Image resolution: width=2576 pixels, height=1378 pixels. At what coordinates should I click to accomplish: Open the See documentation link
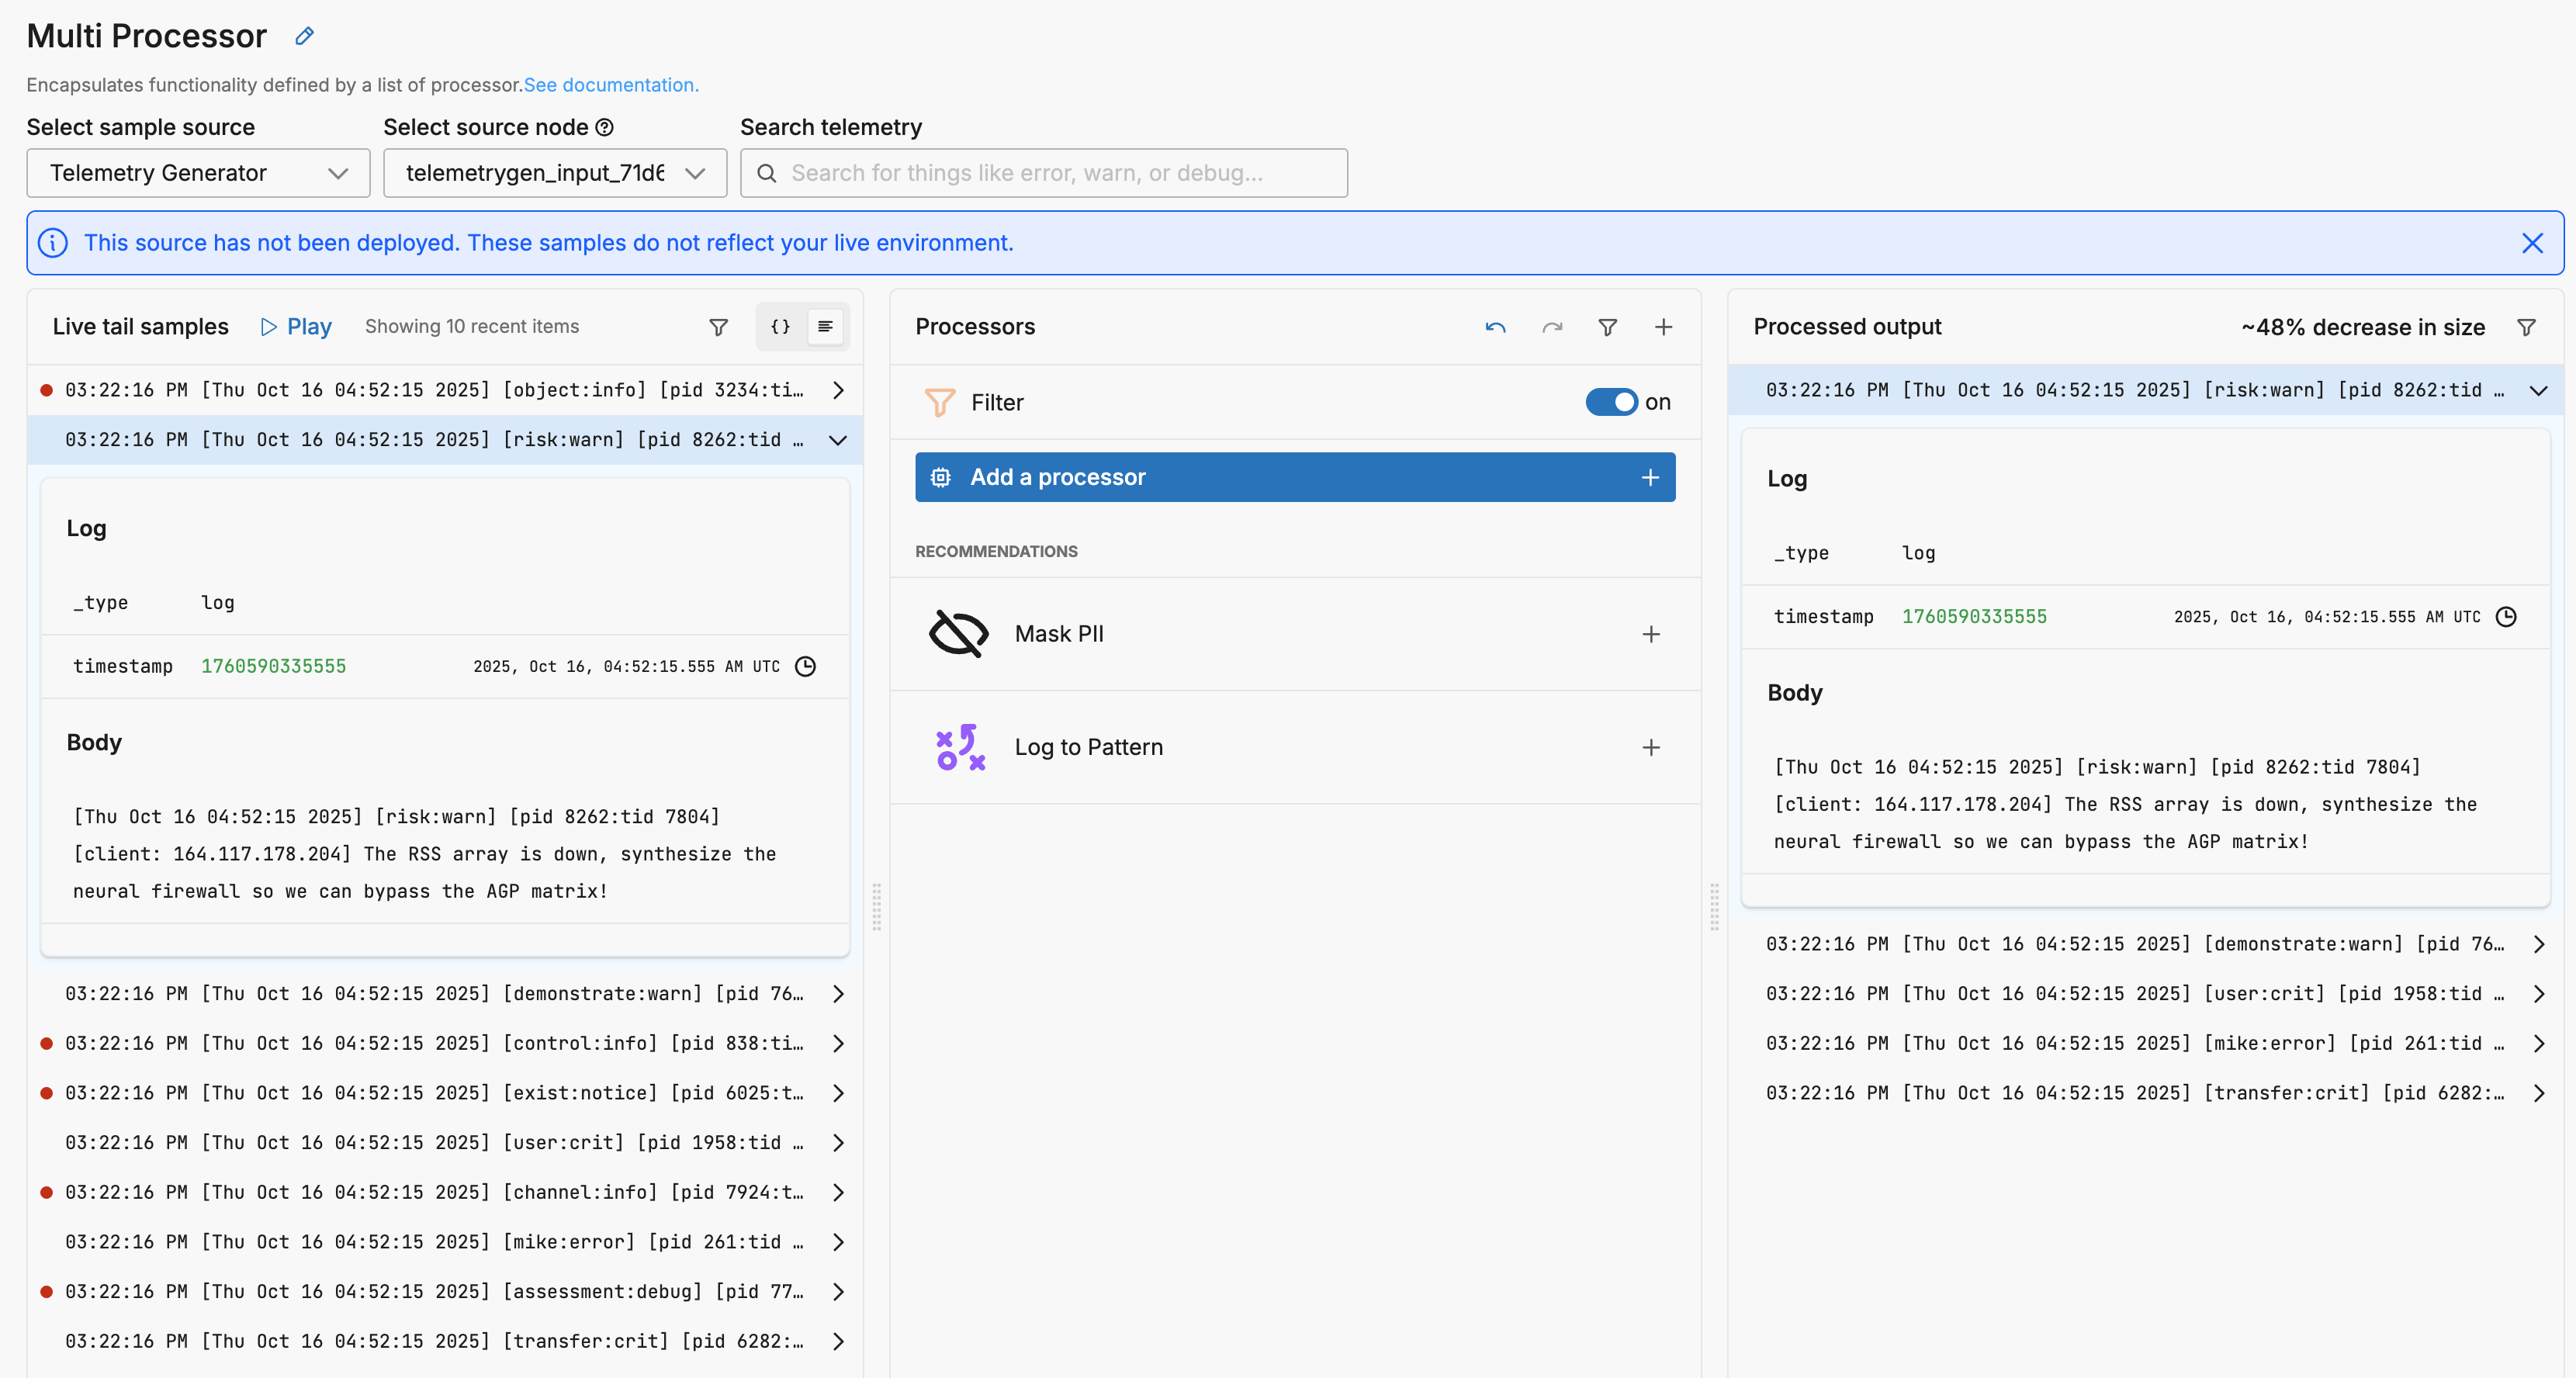pyautogui.click(x=610, y=85)
